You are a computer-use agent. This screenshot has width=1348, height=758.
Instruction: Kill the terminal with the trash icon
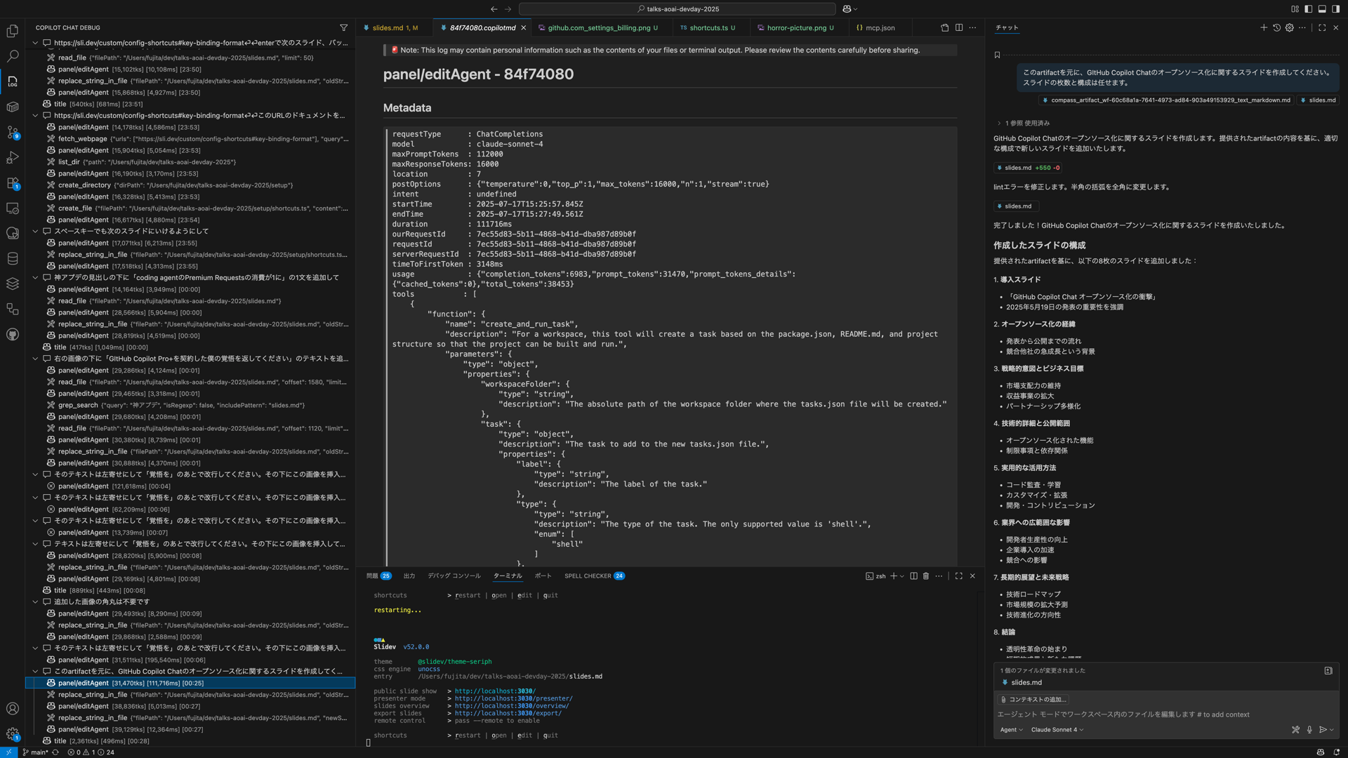(926, 576)
